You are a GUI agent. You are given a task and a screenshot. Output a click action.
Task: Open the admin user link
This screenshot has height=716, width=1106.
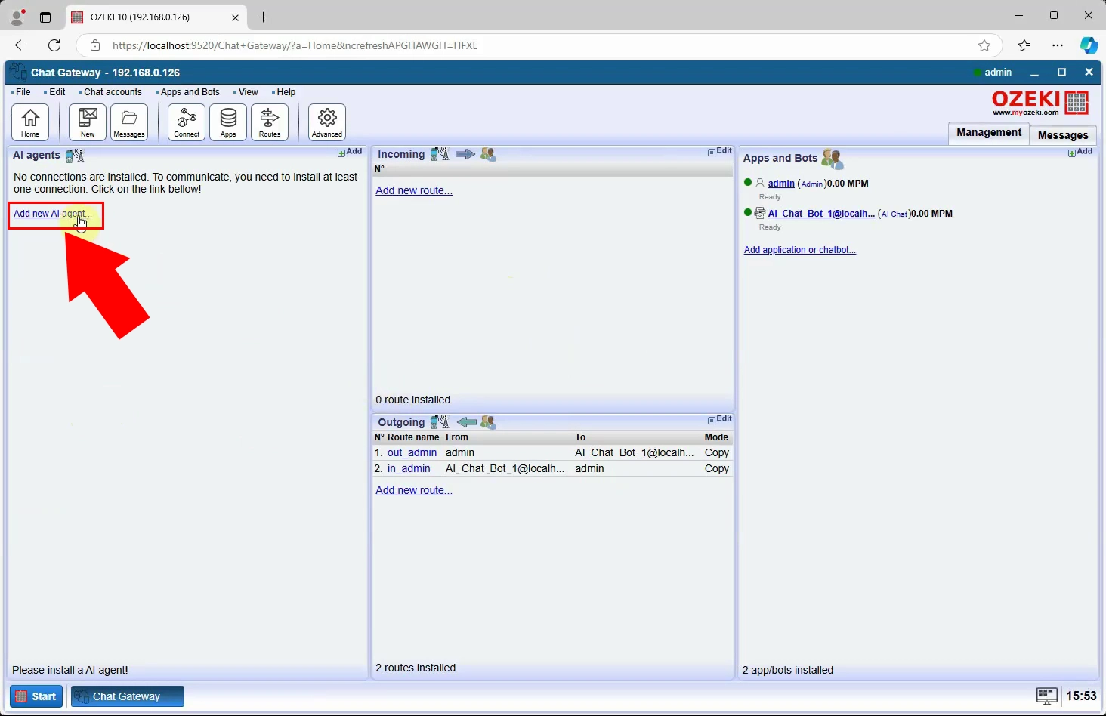point(781,184)
